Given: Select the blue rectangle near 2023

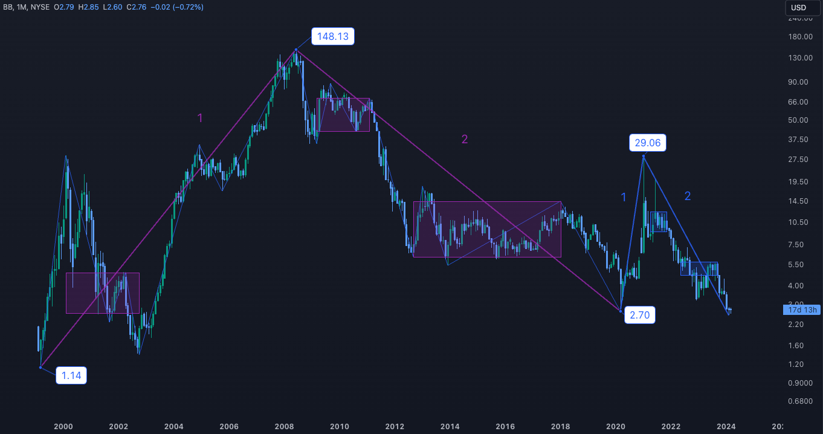Looking at the screenshot, I should tap(699, 269).
